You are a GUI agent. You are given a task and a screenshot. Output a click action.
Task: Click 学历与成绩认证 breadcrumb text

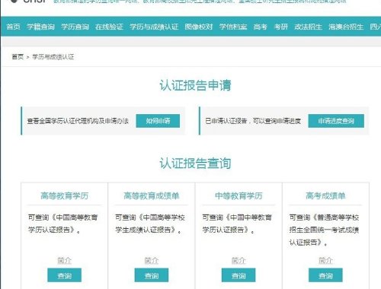[53, 57]
